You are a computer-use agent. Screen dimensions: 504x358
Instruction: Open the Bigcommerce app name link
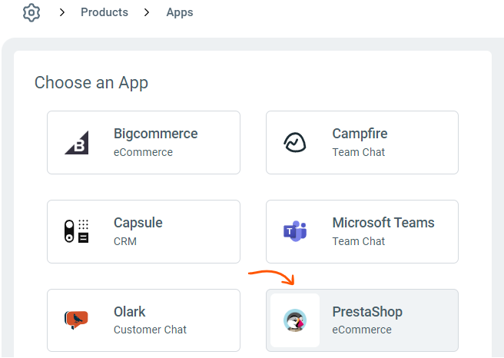coord(155,134)
